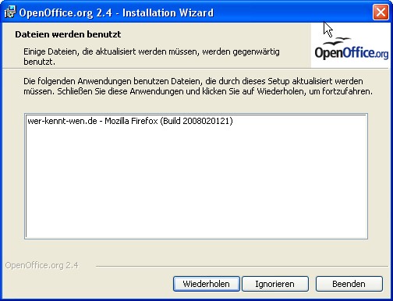Click the OpenOffice.org logo graphic

point(352,48)
